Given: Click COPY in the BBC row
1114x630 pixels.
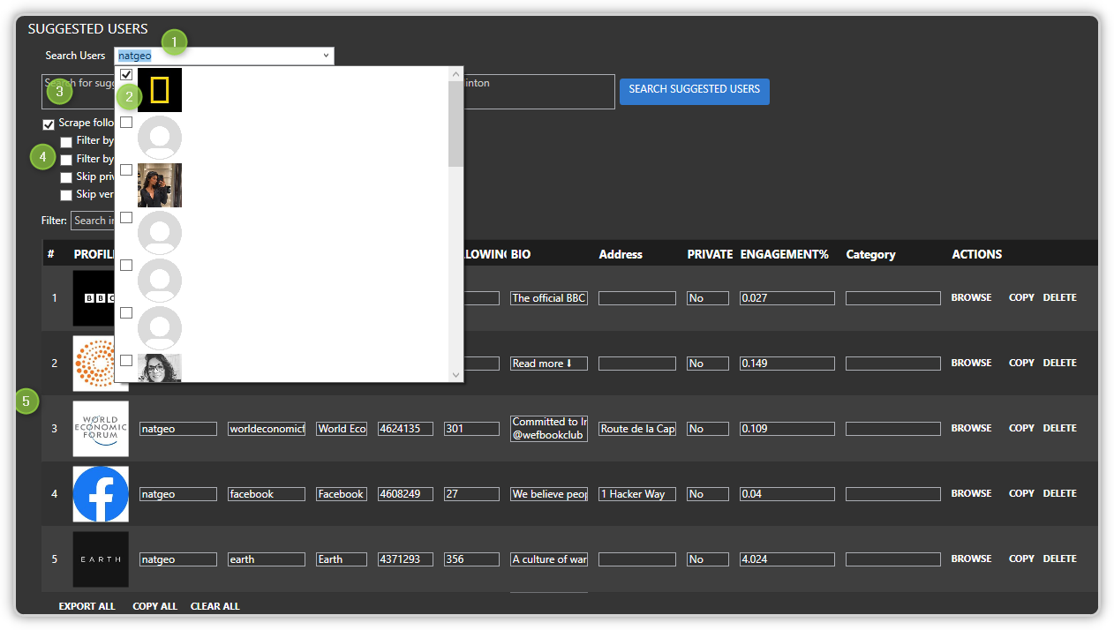Looking at the screenshot, I should click(x=1021, y=298).
